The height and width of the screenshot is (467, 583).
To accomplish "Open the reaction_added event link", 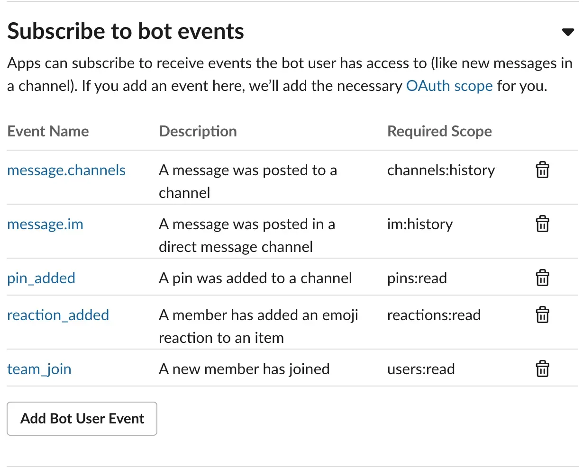I will (x=58, y=315).
